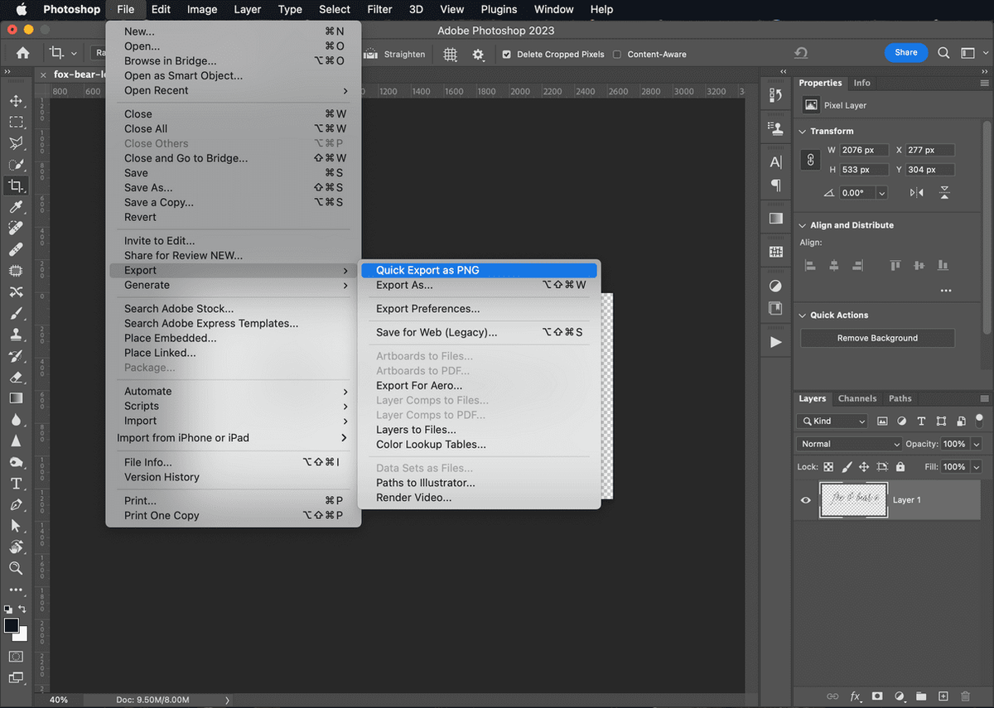Select the Move tool
The image size is (994, 708).
pyautogui.click(x=16, y=101)
